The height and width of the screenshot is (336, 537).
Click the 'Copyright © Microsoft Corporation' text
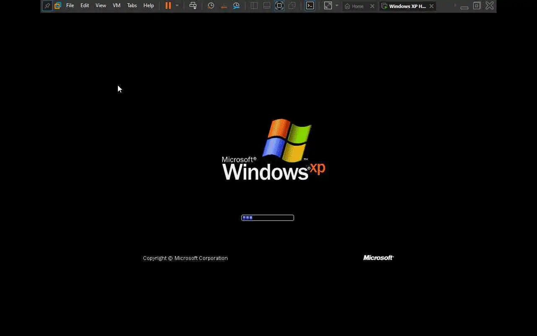point(185,258)
